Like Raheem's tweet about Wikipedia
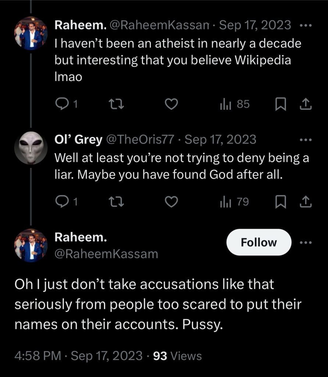The width and height of the screenshot is (328, 377). point(171,105)
